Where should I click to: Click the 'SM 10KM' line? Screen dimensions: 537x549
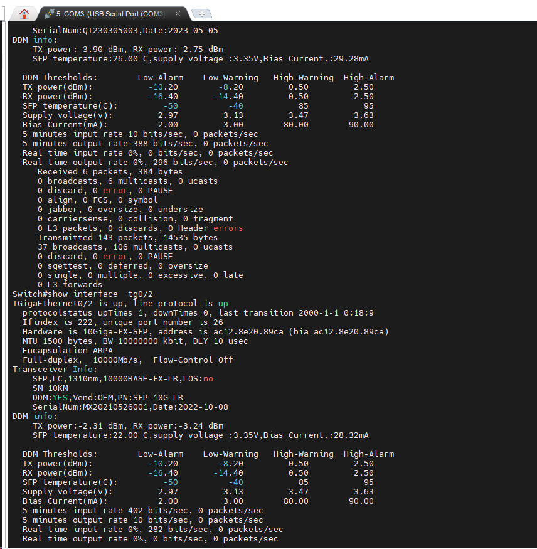(x=50, y=388)
